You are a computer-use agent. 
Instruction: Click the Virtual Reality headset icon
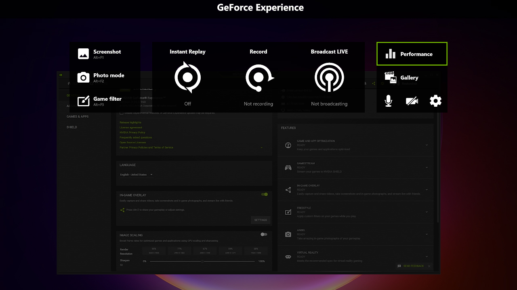[x=288, y=257]
